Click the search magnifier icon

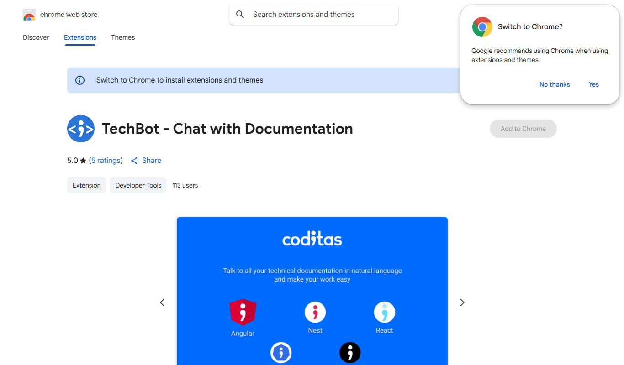point(240,15)
